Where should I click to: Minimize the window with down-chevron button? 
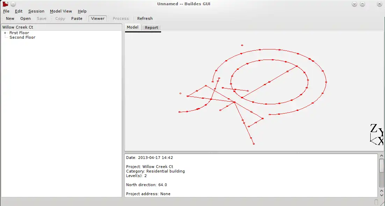coord(354,4)
